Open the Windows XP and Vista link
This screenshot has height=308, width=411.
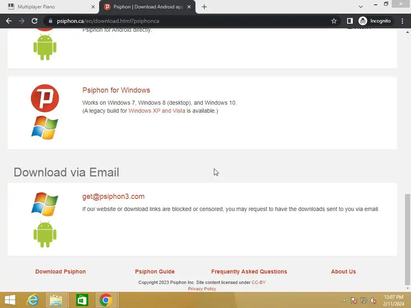pyautogui.click(x=157, y=111)
